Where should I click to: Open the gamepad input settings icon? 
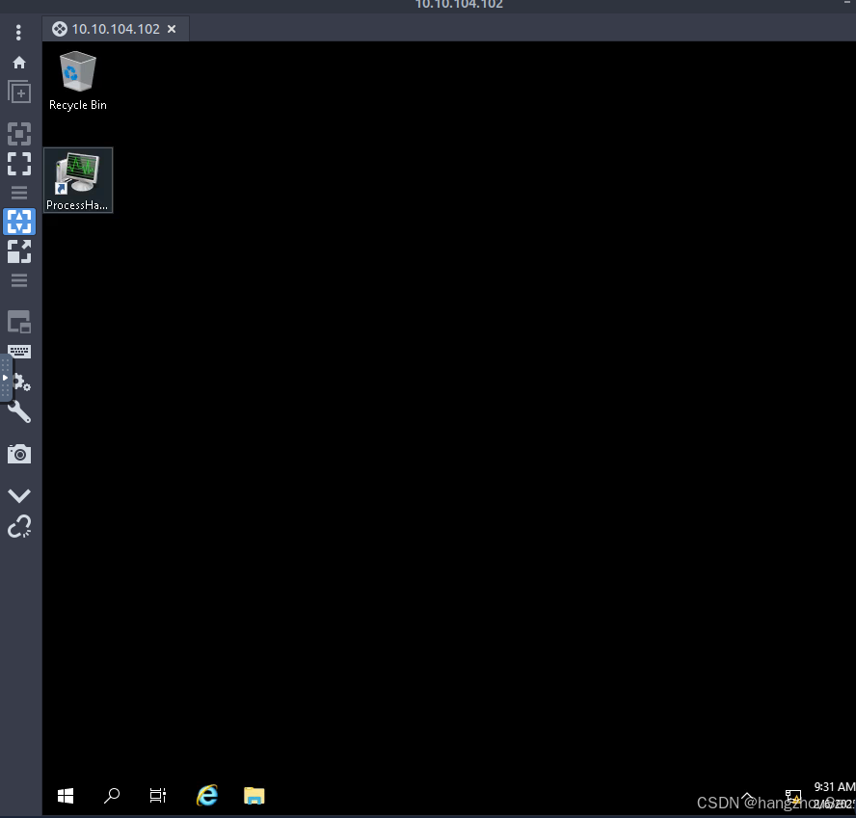pos(19,383)
